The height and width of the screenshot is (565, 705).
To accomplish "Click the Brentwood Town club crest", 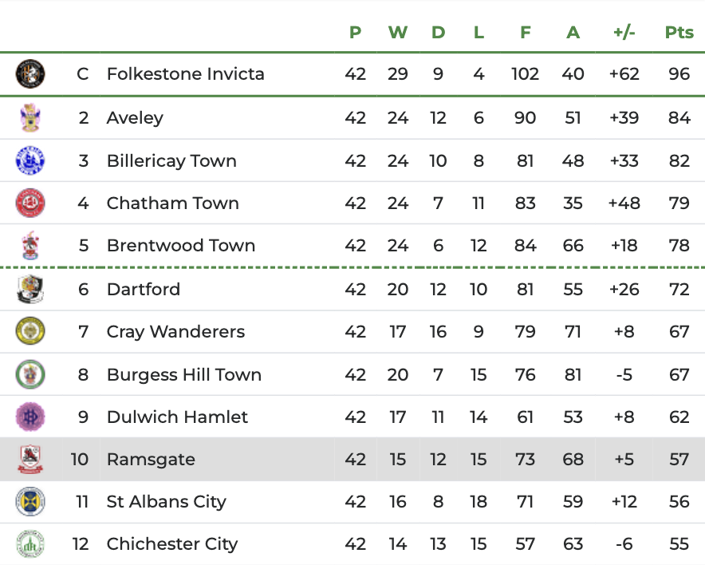I will coord(30,245).
